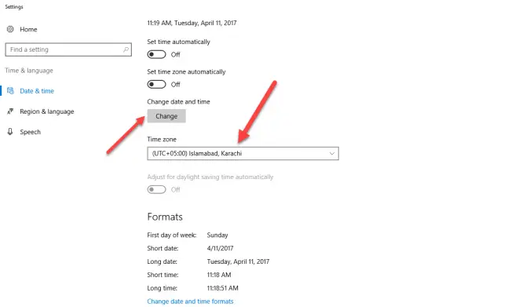Click the Date & time calendar icon
The height and width of the screenshot is (307, 526).
pos(10,90)
